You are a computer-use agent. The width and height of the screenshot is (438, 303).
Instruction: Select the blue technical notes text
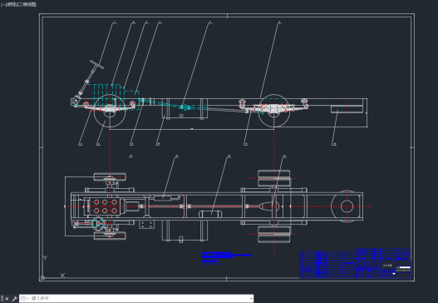pyautogui.click(x=226, y=258)
